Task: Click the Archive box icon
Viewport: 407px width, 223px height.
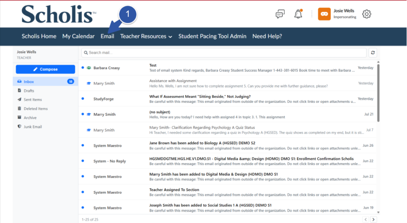Action: coord(19,117)
